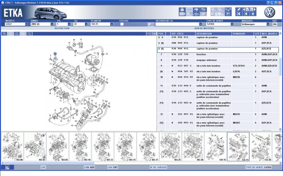Click the RESTRICTION label
283x176 pixels.
coord(62,29)
